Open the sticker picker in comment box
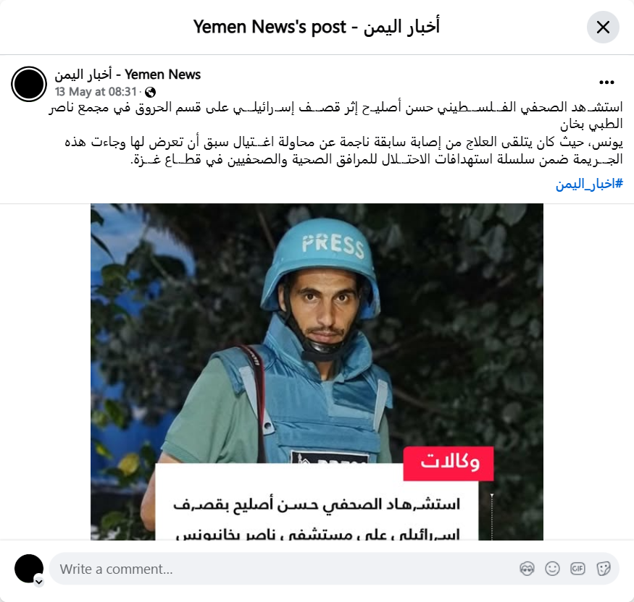The image size is (634, 602). (603, 569)
